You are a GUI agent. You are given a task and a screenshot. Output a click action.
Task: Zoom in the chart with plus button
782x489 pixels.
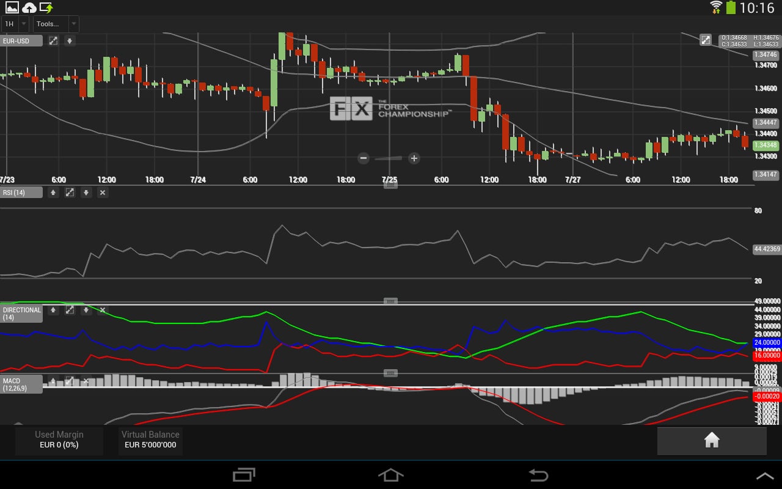[x=414, y=158]
